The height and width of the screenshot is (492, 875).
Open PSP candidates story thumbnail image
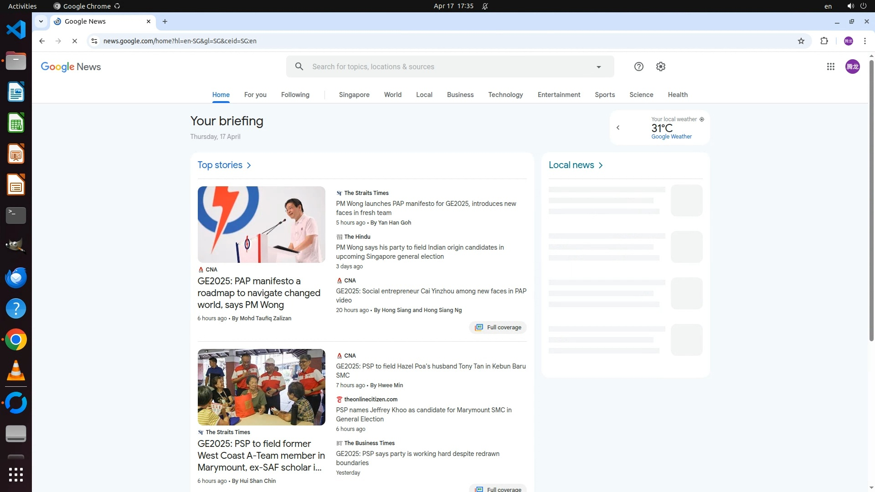(261, 387)
